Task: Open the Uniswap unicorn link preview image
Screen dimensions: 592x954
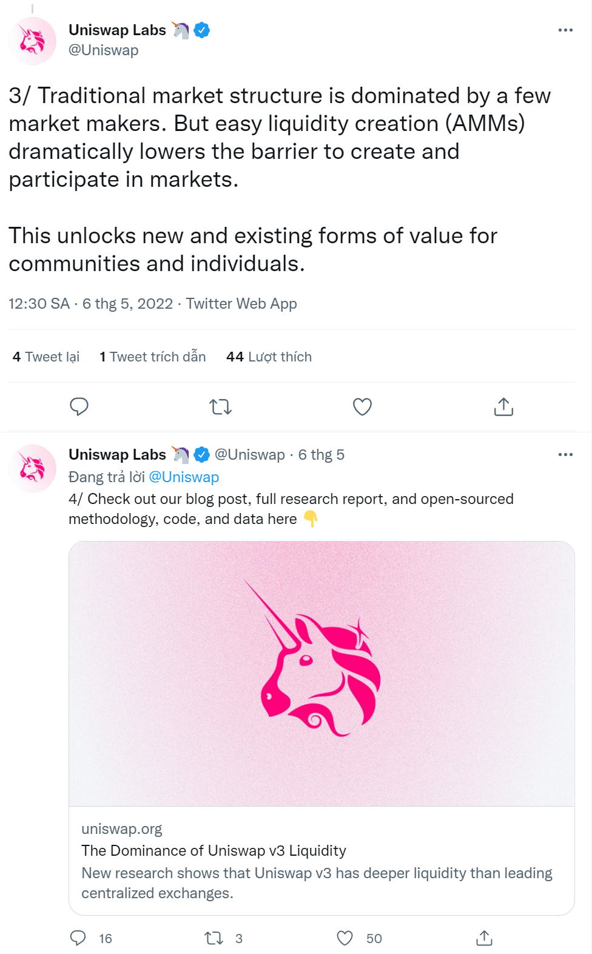Action: tap(321, 673)
